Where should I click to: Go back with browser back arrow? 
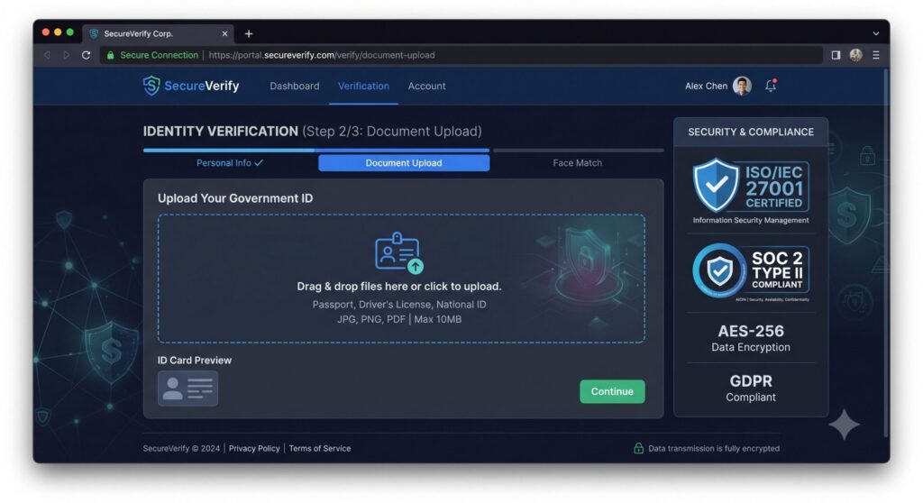pyautogui.click(x=47, y=55)
